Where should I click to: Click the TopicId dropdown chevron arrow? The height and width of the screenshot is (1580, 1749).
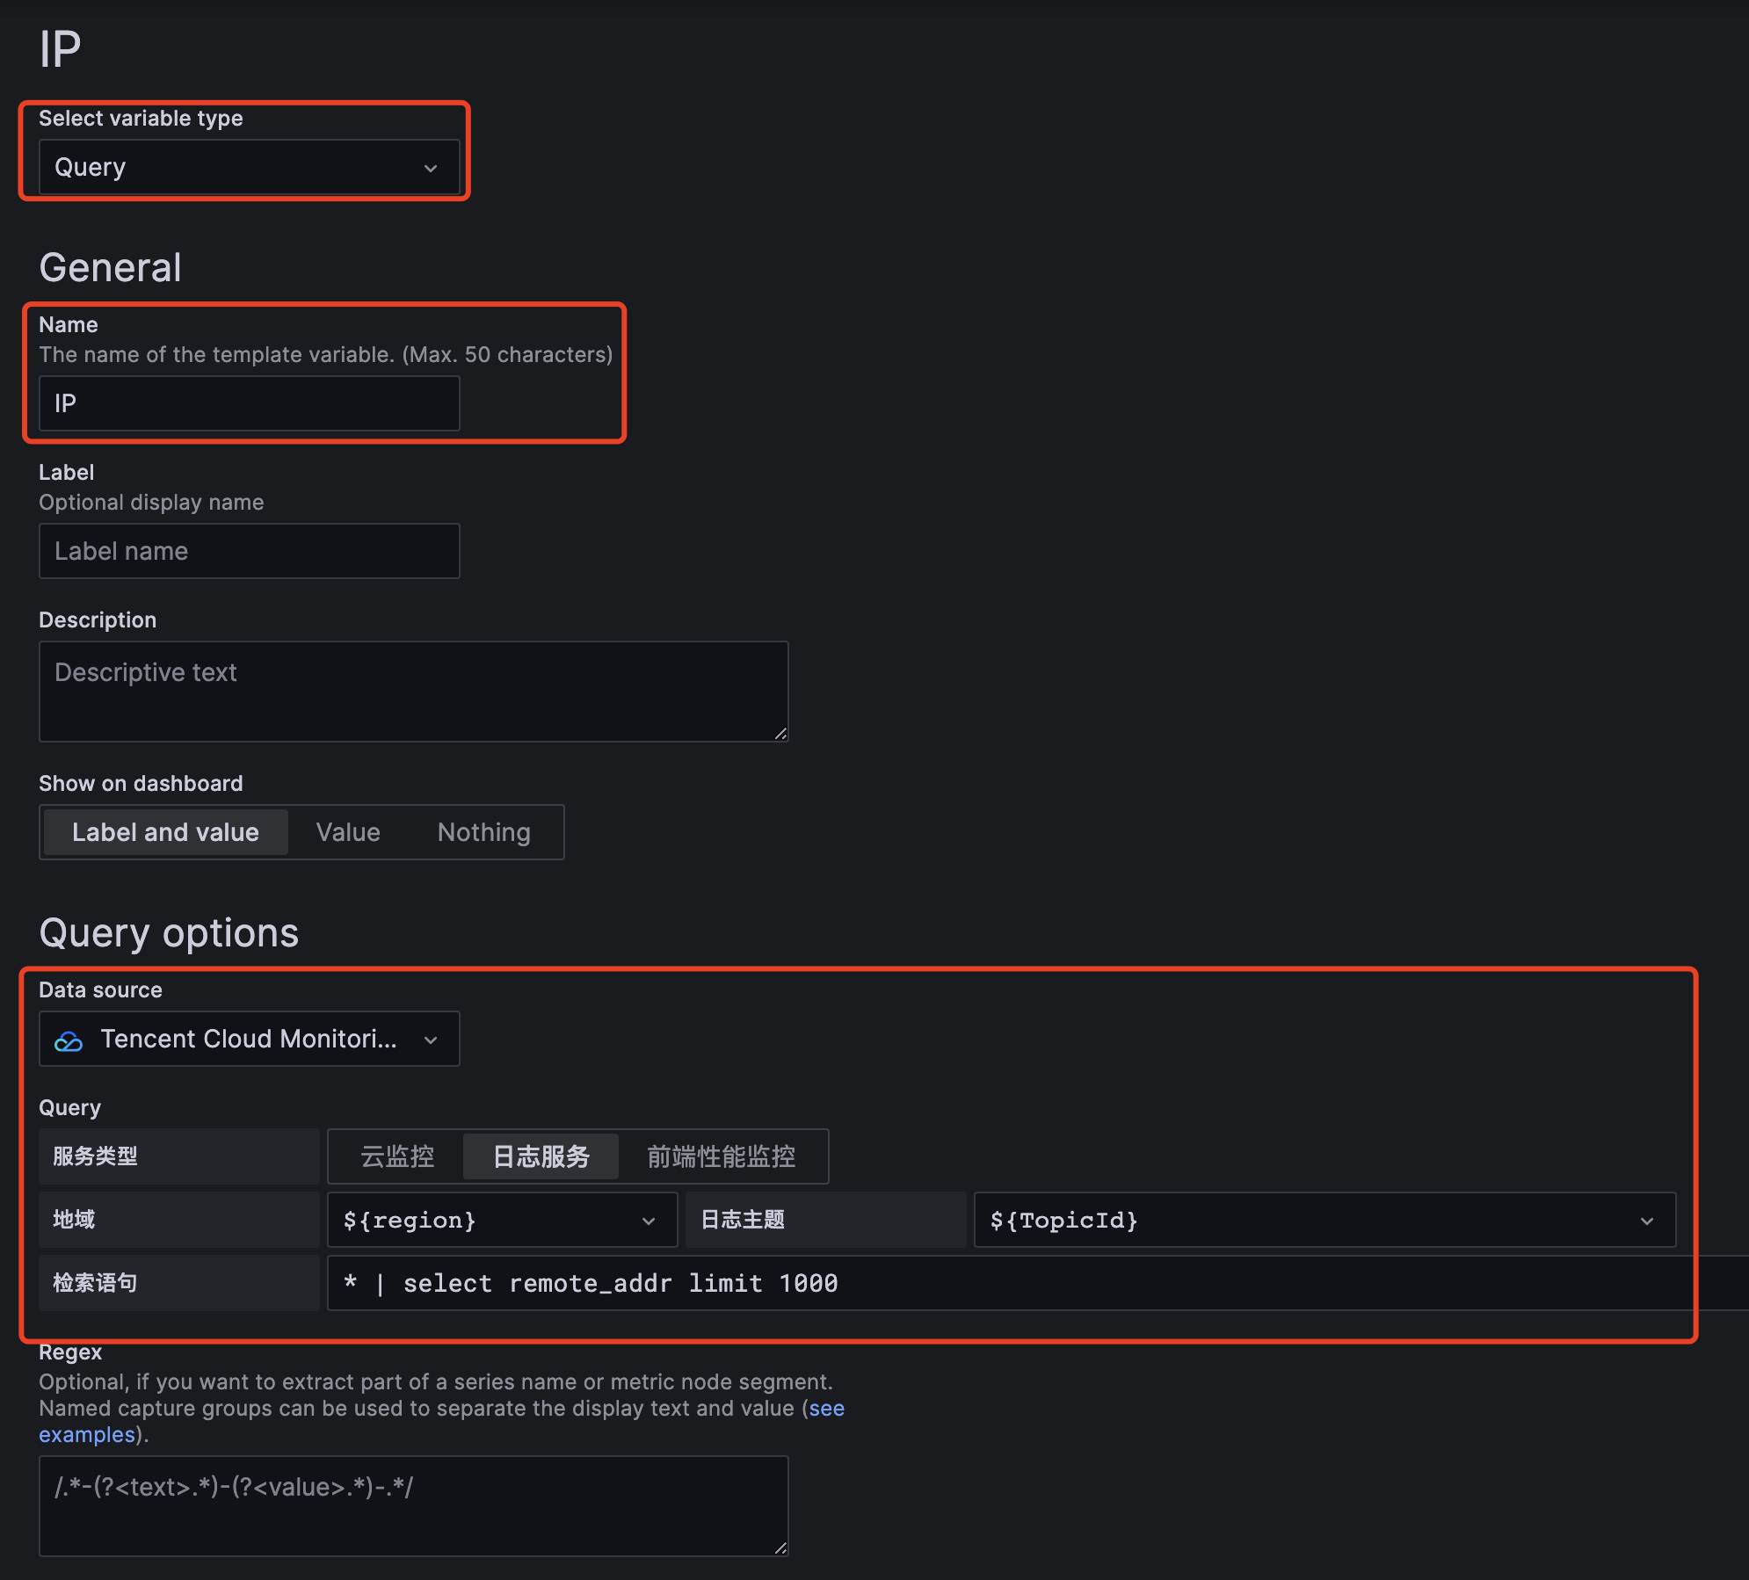point(1647,1221)
